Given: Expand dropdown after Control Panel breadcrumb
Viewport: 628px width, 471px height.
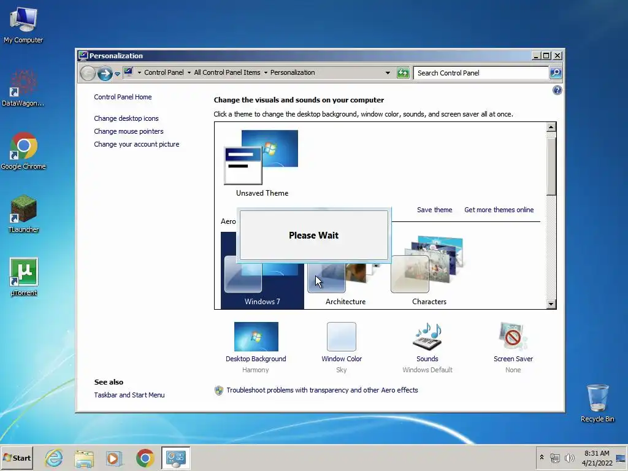Looking at the screenshot, I should pos(189,72).
